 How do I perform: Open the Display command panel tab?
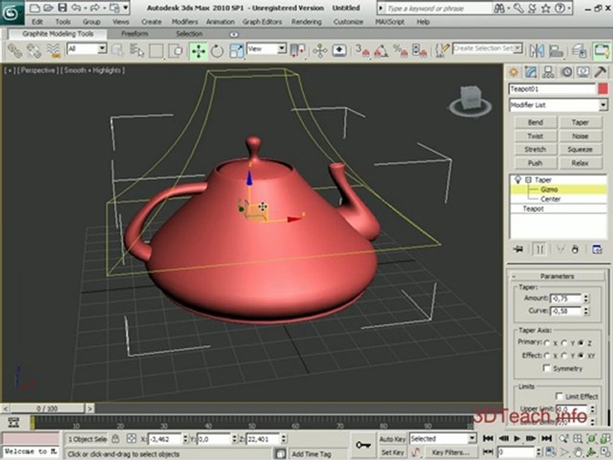[x=583, y=72]
